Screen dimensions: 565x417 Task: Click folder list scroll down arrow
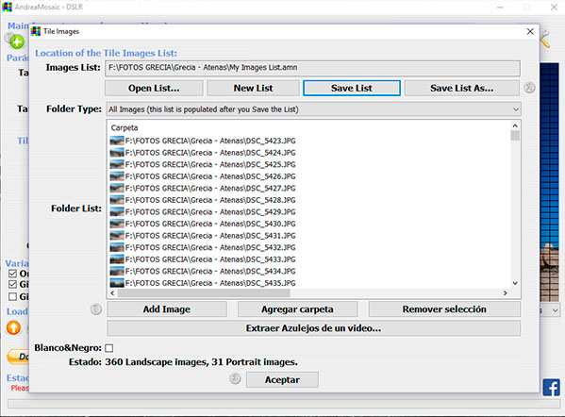tap(515, 283)
